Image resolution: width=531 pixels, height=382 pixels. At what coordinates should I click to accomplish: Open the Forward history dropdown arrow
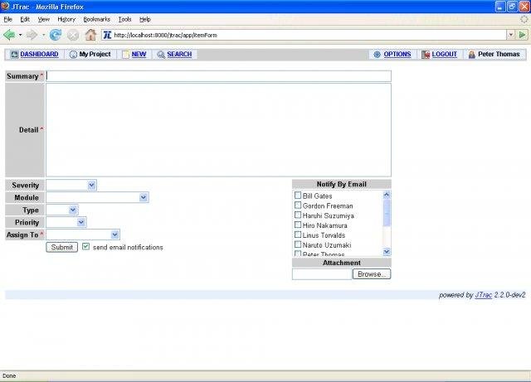pyautogui.click(x=43, y=35)
